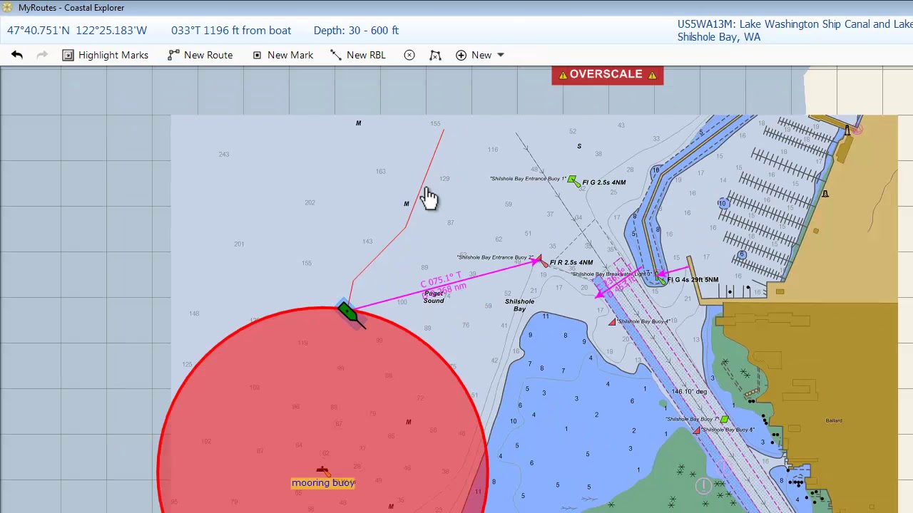Select red Shilshole Bay Buoy 4 symbol
Image resolution: width=913 pixels, height=513 pixels.
(x=612, y=322)
